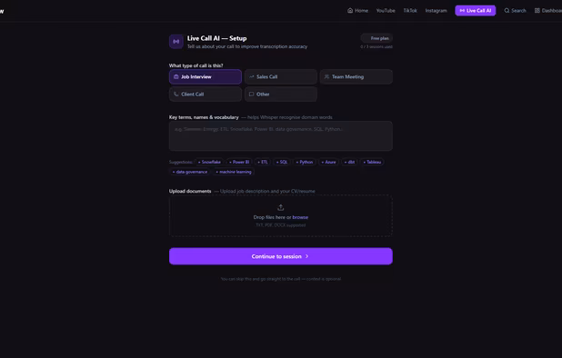Open the Dashboard grid icon

click(x=537, y=10)
